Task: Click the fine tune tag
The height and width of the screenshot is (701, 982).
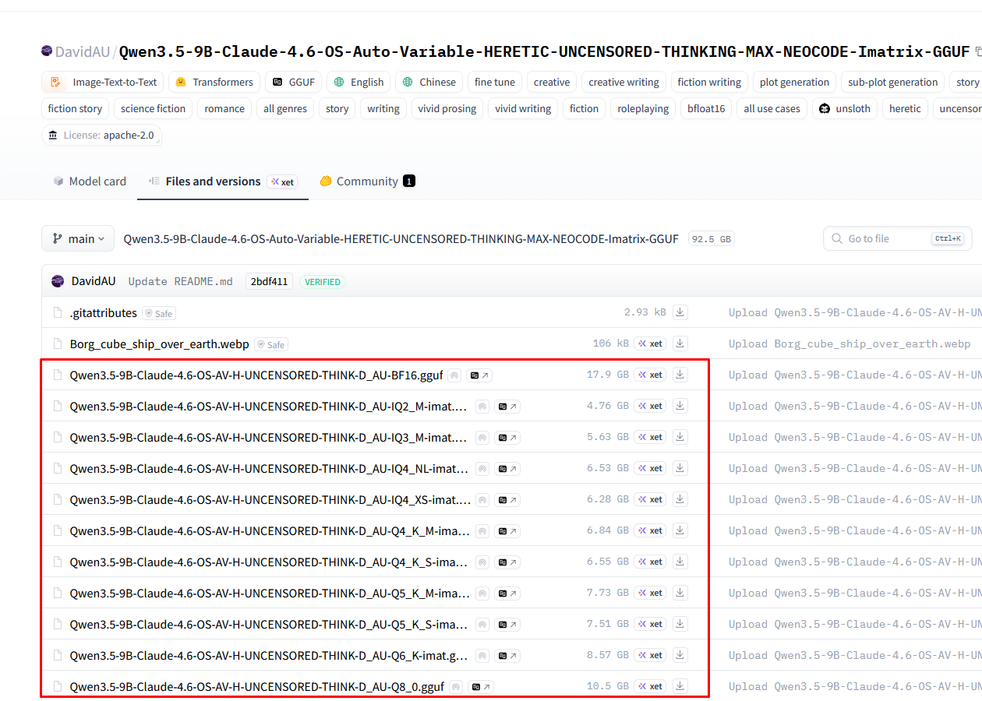Action: pyautogui.click(x=495, y=82)
